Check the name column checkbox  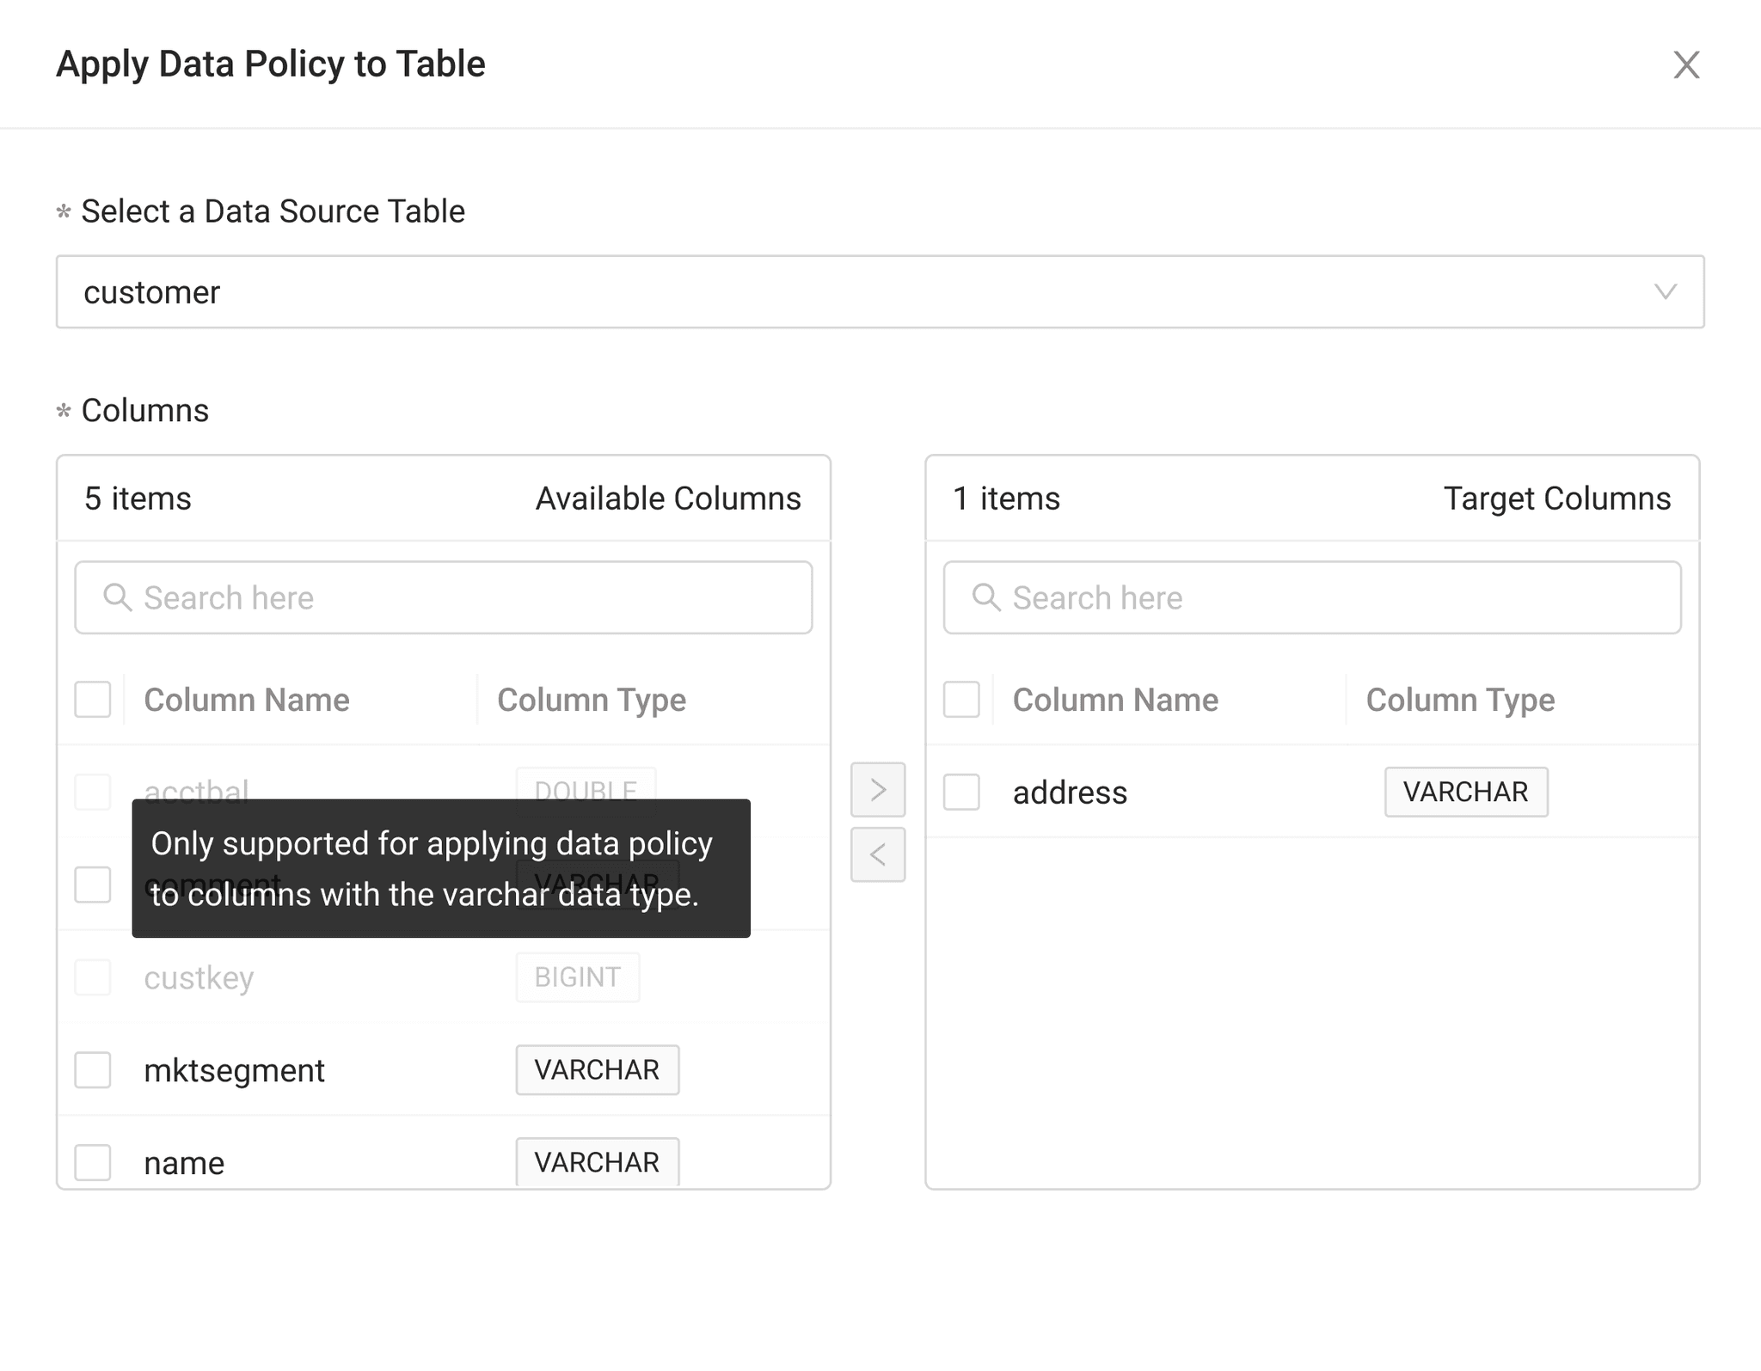(x=93, y=1162)
